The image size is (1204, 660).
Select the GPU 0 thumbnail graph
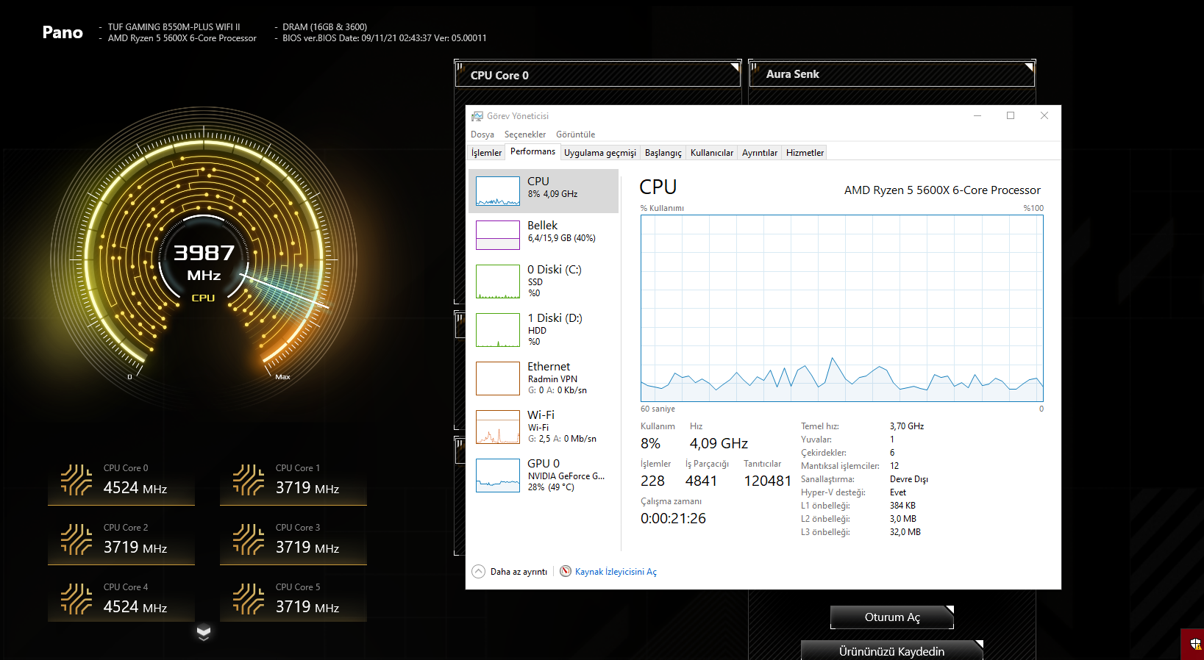click(498, 476)
